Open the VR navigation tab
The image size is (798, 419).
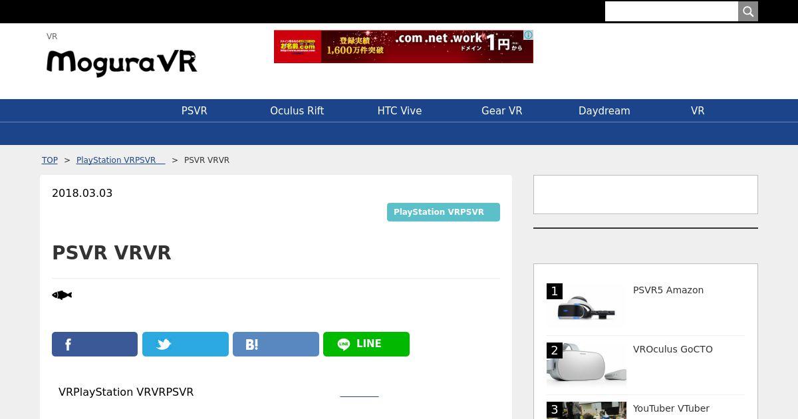698,111
